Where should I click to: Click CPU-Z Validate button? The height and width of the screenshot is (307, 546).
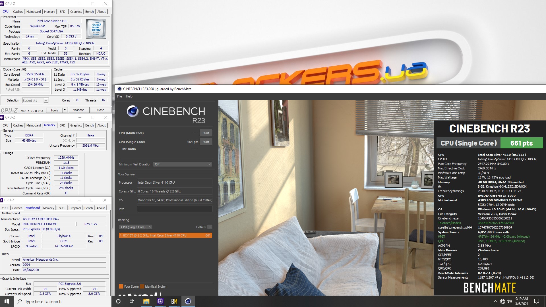[x=78, y=110]
